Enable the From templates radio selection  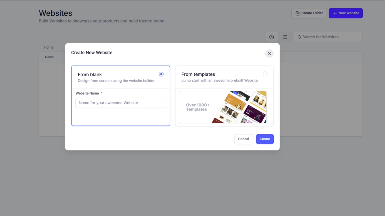coord(265,74)
